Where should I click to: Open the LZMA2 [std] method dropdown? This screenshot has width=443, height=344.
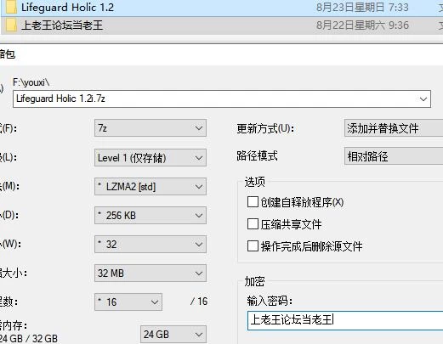(x=151, y=187)
